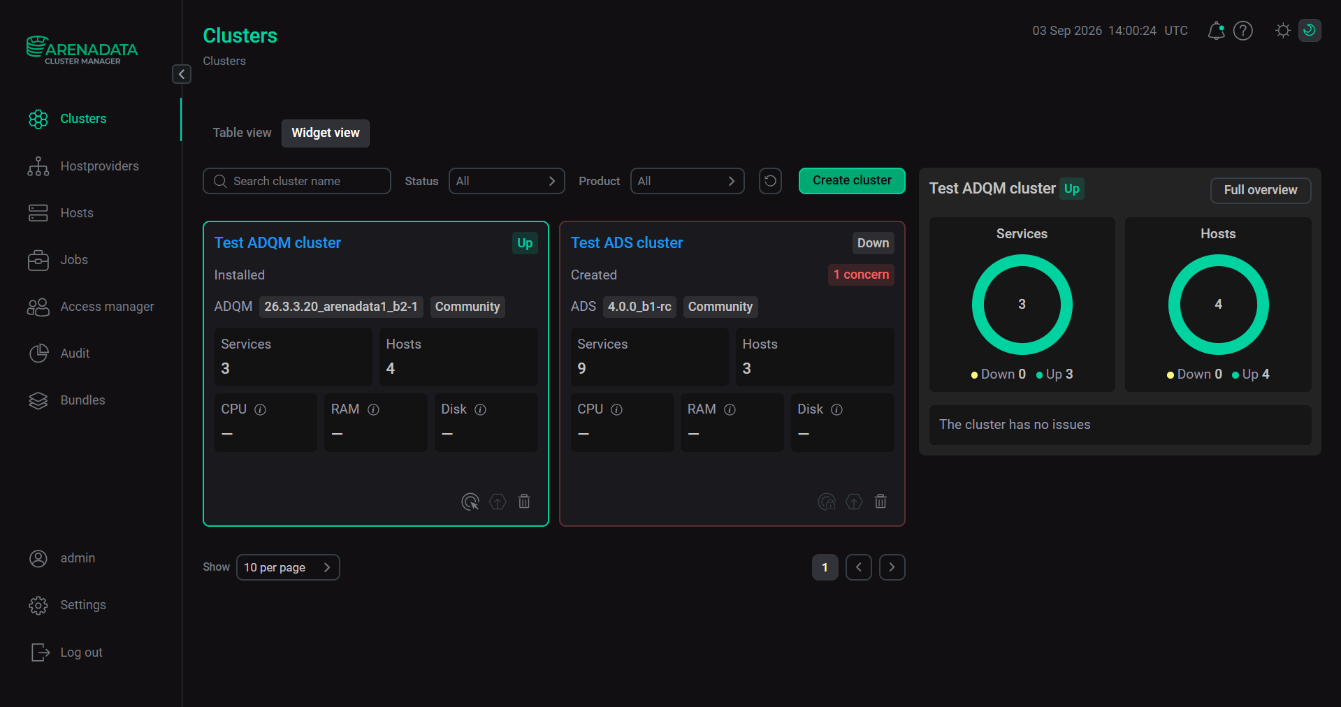1341x707 pixels.
Task: Delete the Test ADQM cluster
Action: pos(524,502)
